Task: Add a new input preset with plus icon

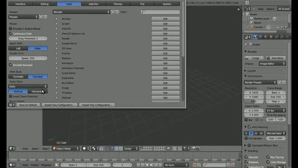Action: coord(41,17)
